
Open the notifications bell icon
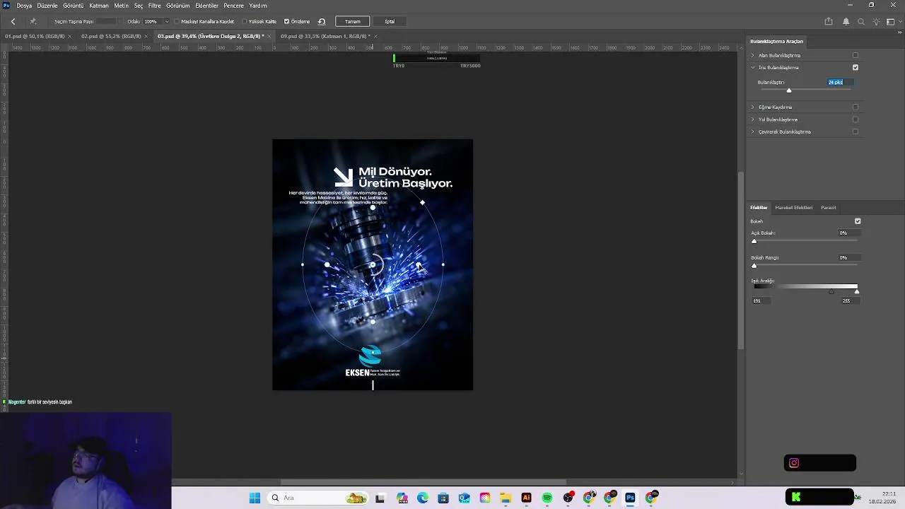(846, 21)
